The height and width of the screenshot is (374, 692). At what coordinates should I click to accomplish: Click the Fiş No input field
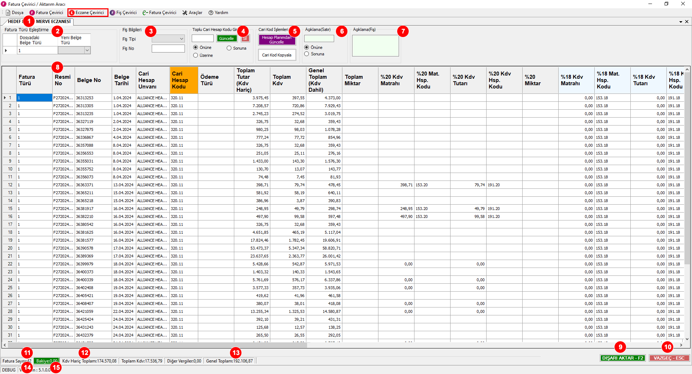point(168,49)
